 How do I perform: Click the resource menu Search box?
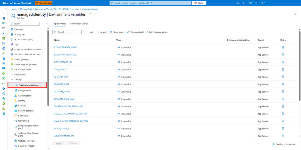pos(25,23)
